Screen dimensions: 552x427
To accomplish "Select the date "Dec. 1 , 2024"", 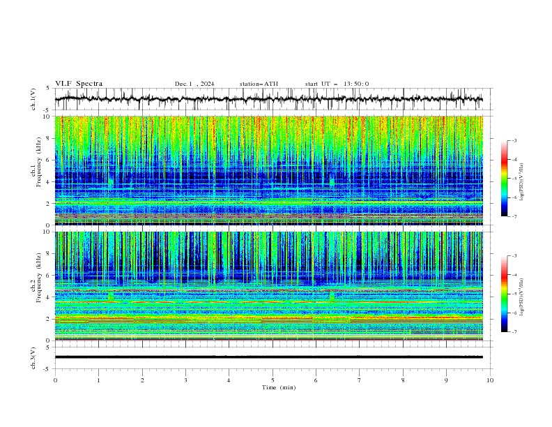I will (x=194, y=84).
